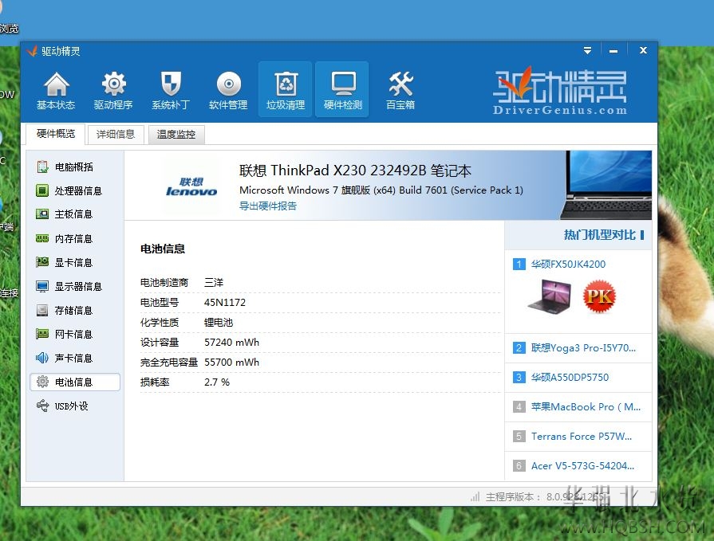Screen dimensions: 714x541
Task: Click the 导出硬件报告 link
Action: tap(268, 206)
